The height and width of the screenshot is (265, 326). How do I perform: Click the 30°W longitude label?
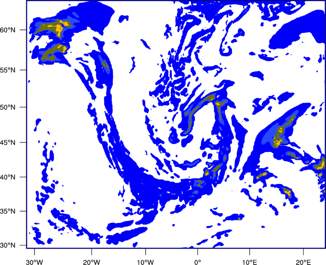[34, 262]
